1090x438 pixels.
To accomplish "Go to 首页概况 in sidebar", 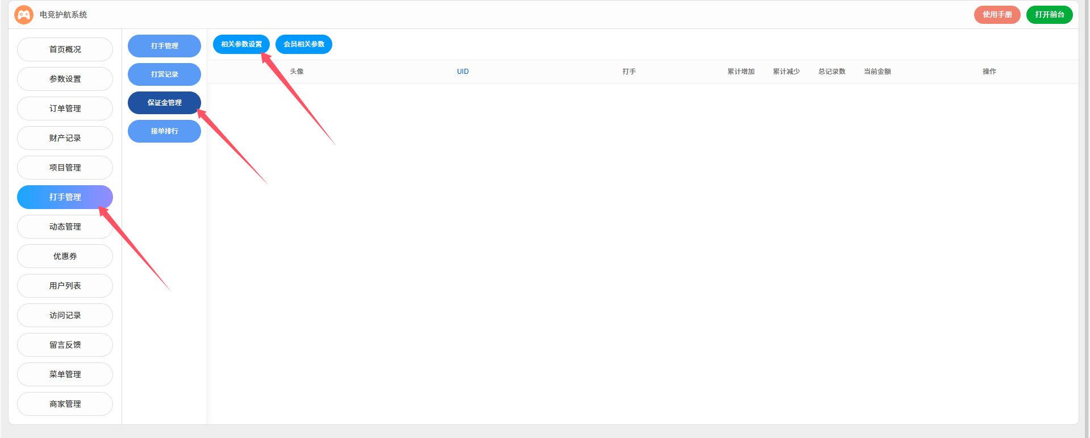I will tap(65, 49).
